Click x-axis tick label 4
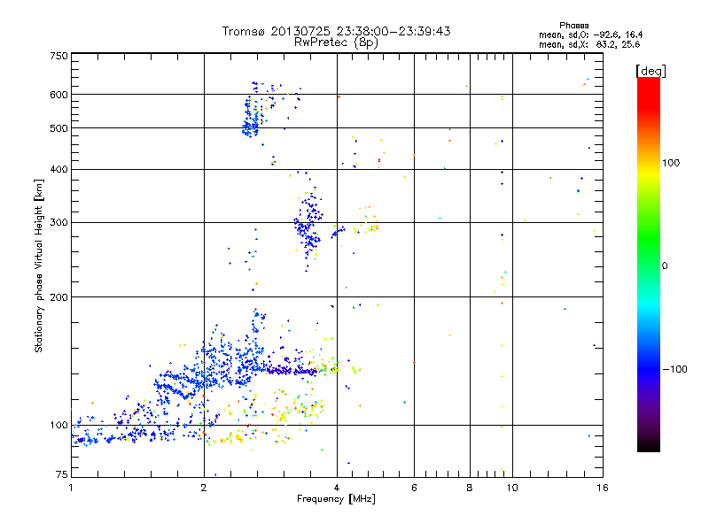This screenshot has width=709, height=531. click(337, 488)
